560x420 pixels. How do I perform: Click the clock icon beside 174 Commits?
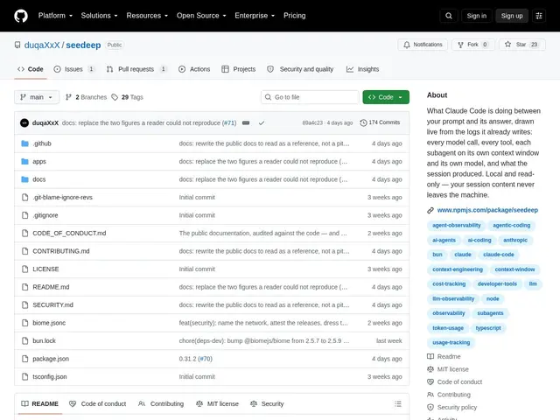[x=363, y=122]
